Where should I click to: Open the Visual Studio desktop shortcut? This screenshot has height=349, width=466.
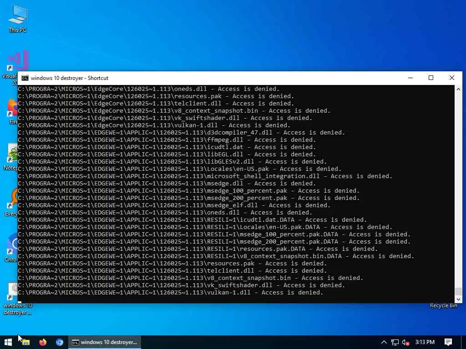click(15, 67)
